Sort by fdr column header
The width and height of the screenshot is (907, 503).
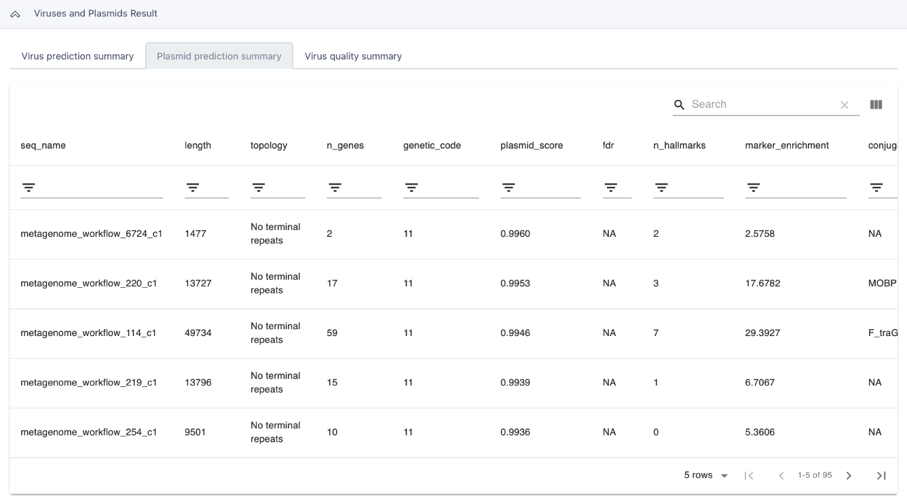pyautogui.click(x=608, y=145)
